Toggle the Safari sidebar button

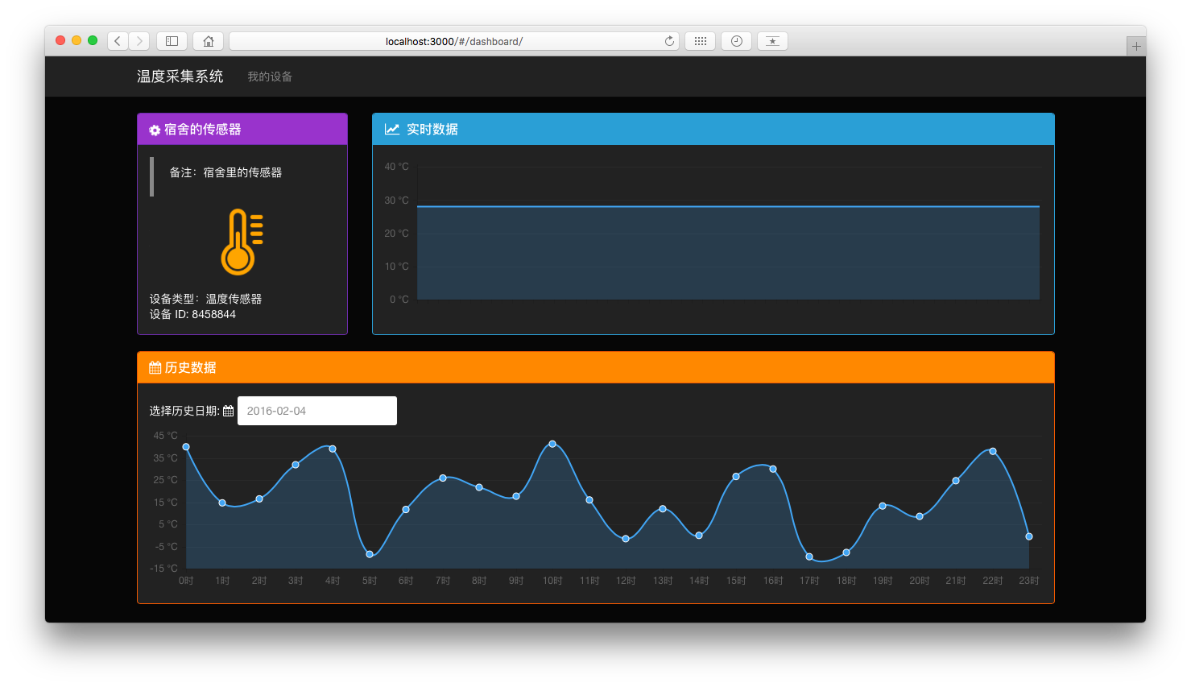pyautogui.click(x=172, y=41)
